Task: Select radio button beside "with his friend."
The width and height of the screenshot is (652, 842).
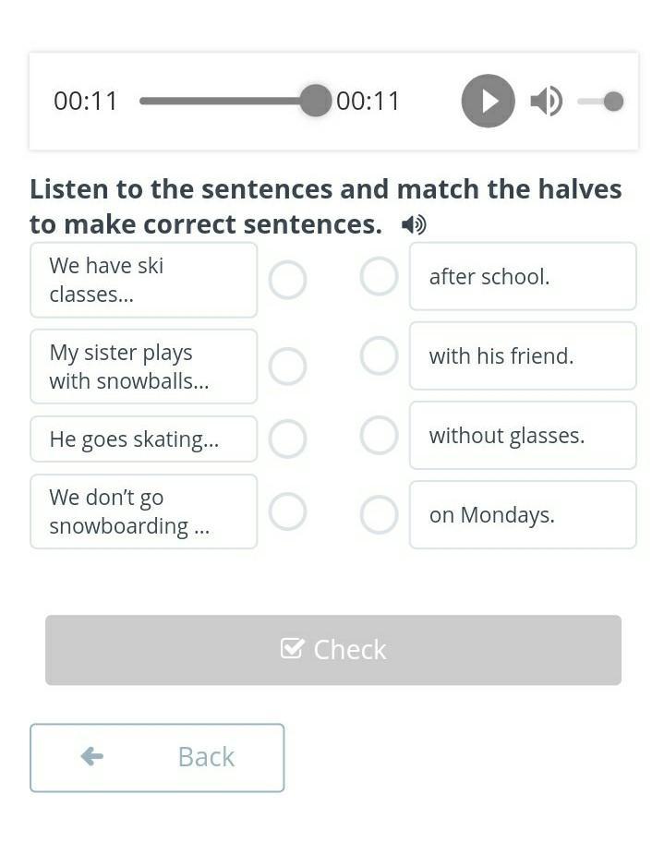Action: click(379, 355)
